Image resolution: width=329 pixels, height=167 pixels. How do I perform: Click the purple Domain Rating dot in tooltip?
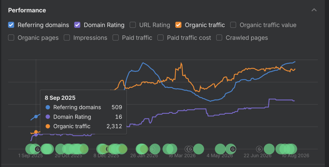(x=48, y=117)
